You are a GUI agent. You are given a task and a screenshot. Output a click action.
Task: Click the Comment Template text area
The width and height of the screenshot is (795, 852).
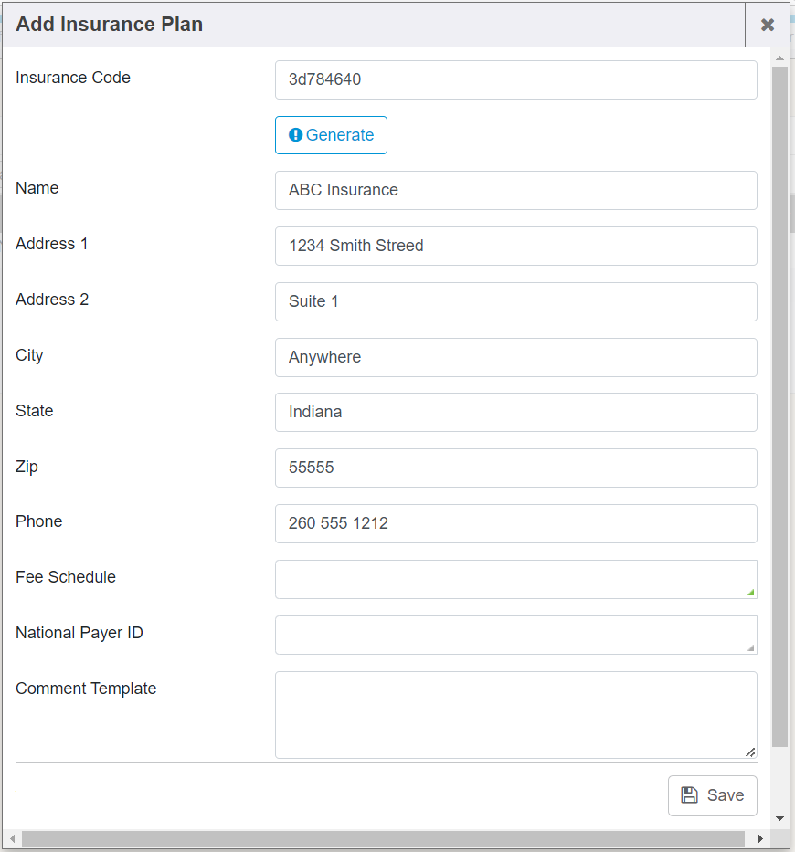515,714
